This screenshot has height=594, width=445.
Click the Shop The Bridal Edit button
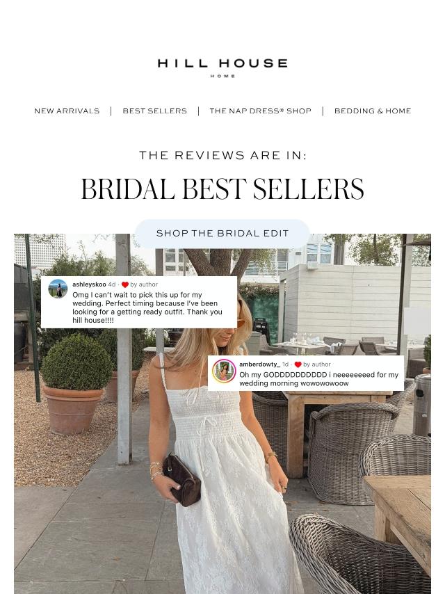coord(222,234)
